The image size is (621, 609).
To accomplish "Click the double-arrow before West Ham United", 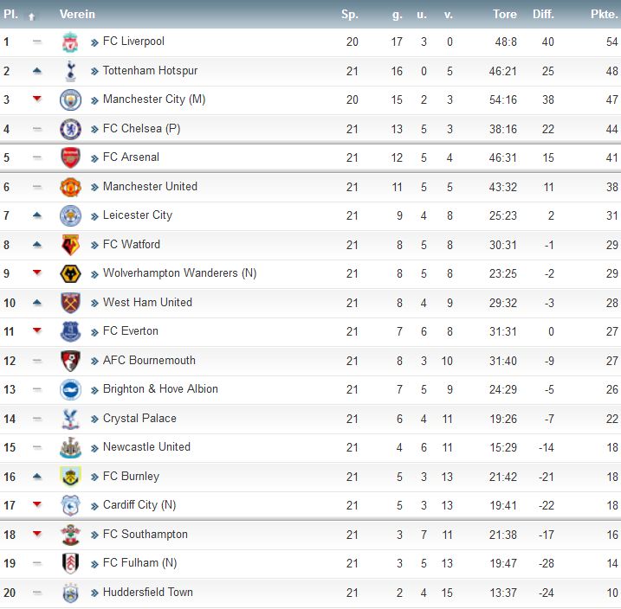I will coord(94,304).
